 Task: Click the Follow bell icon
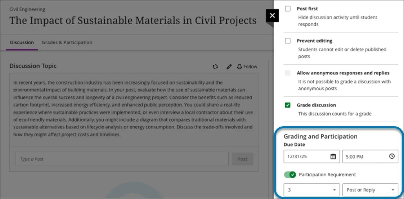click(240, 67)
